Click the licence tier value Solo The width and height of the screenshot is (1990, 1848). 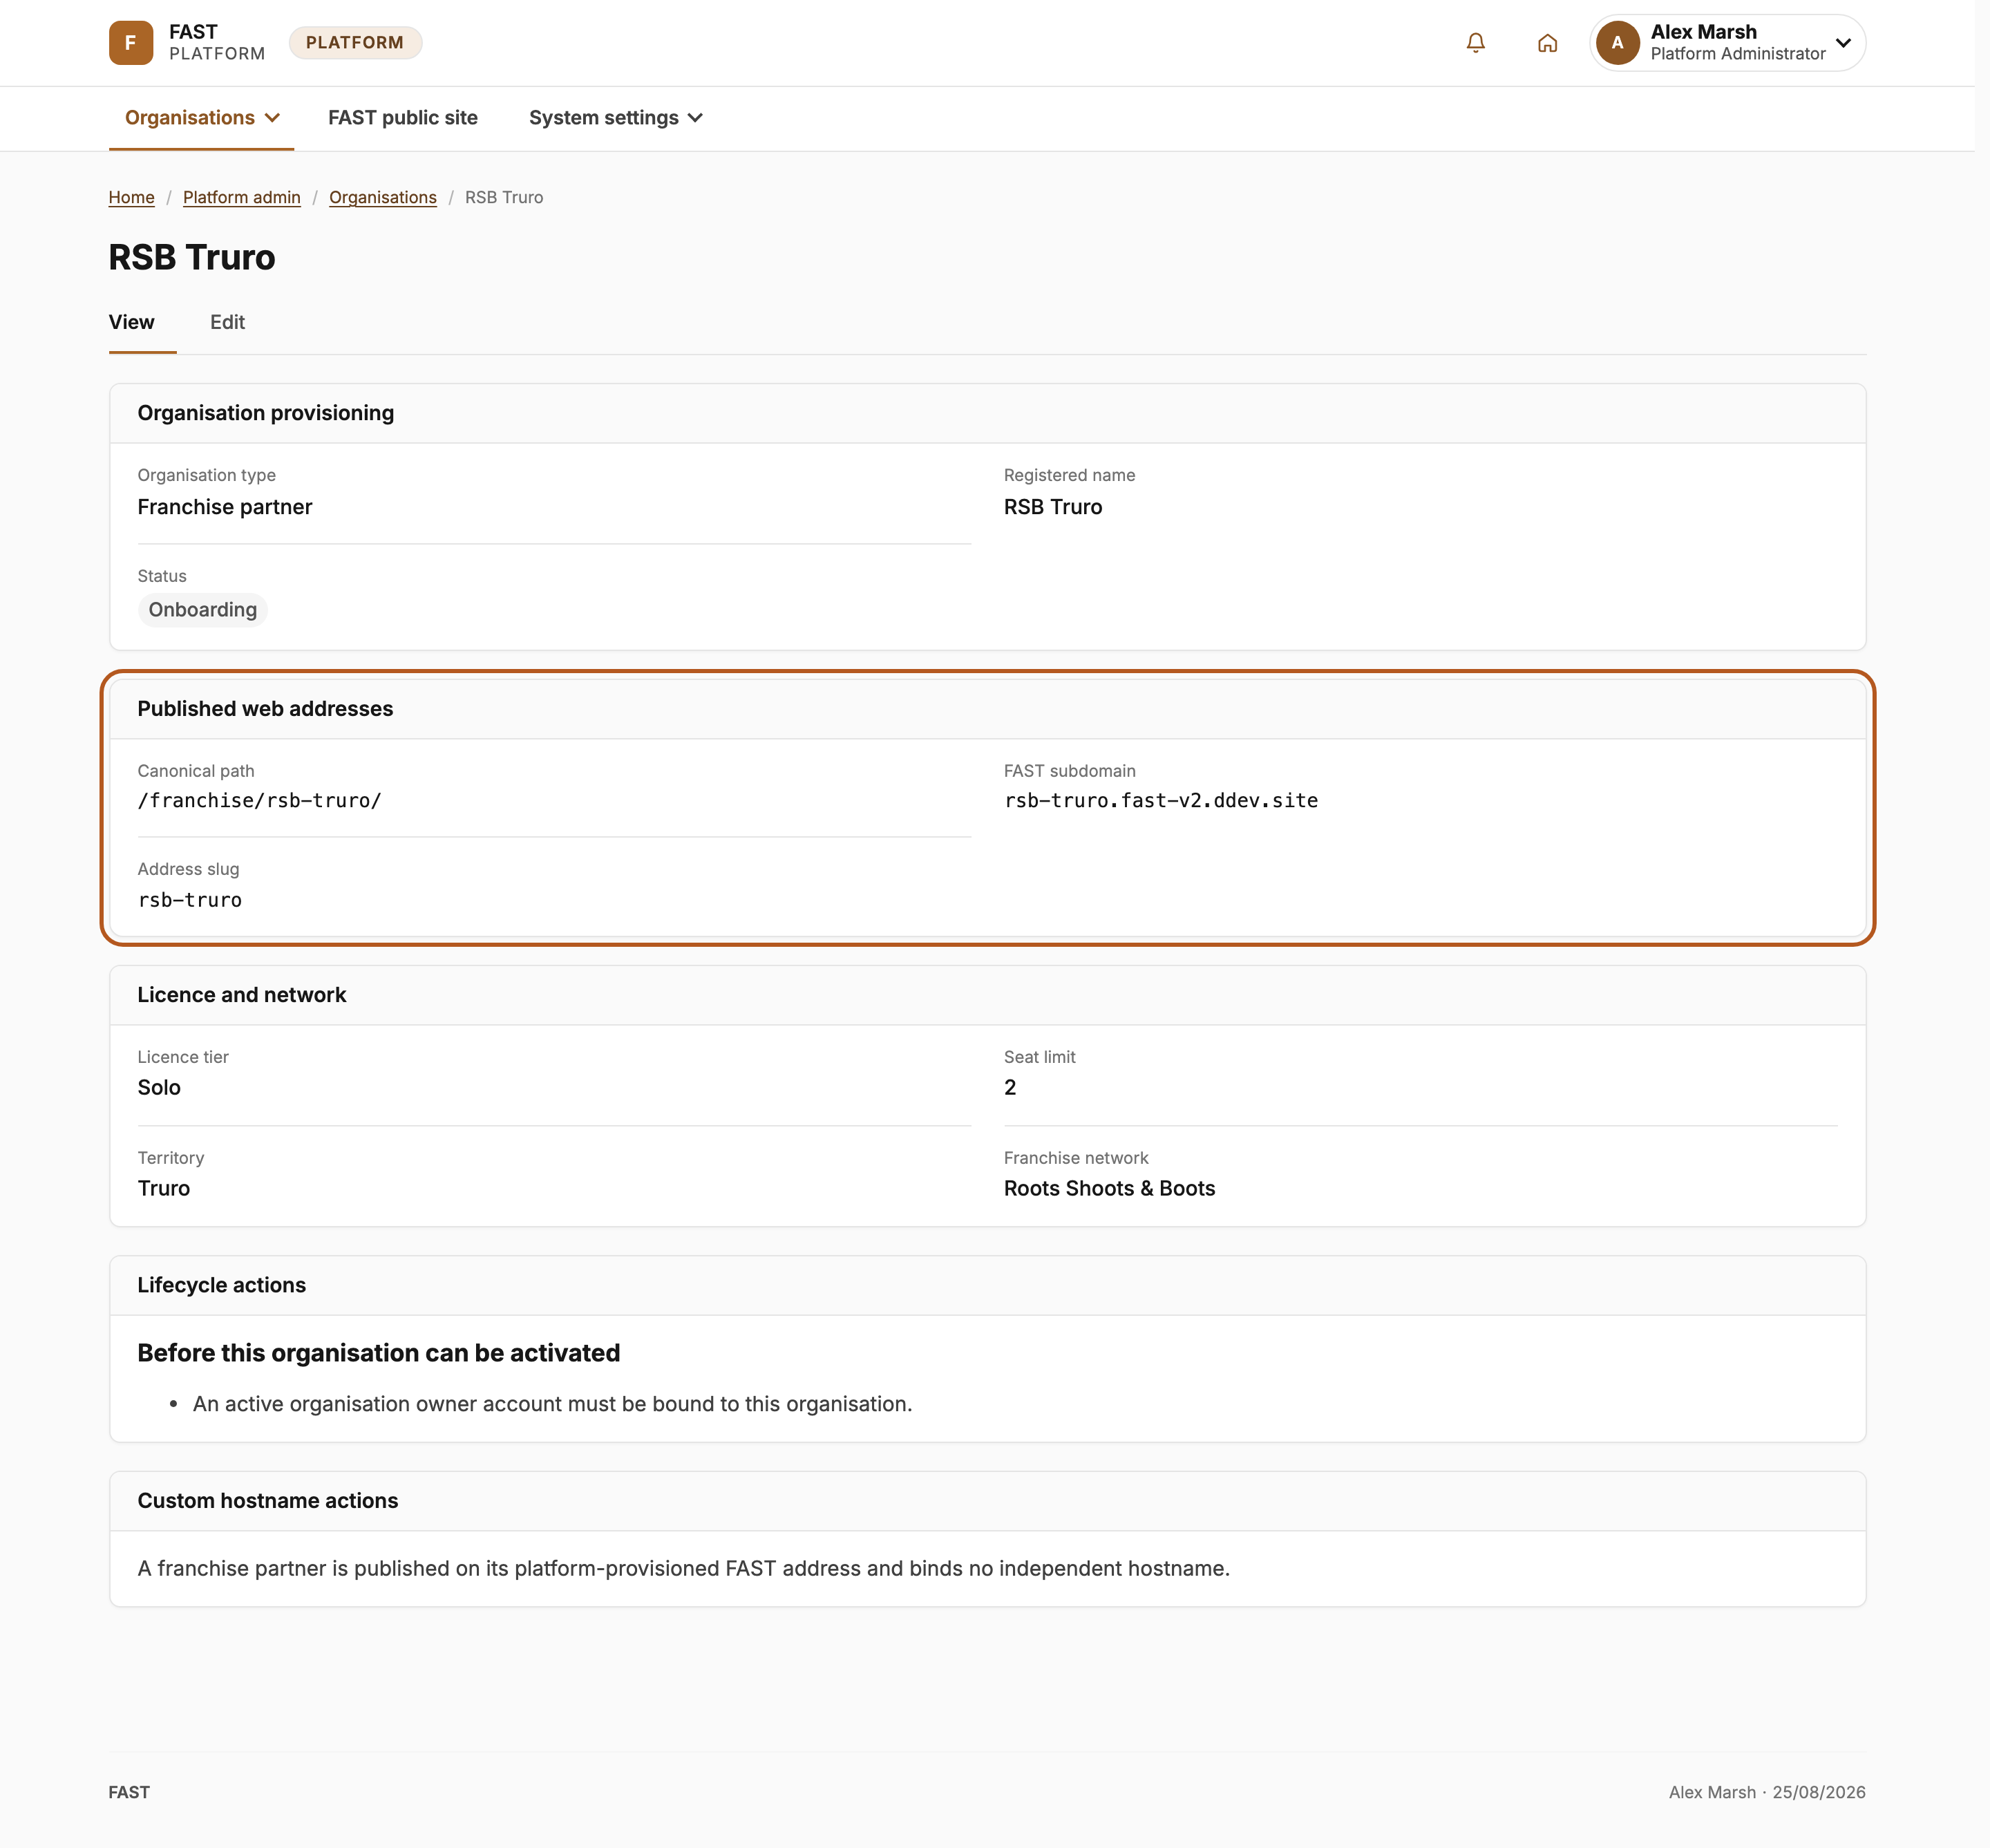(159, 1088)
